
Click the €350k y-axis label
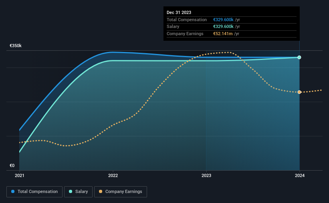coord(16,46)
